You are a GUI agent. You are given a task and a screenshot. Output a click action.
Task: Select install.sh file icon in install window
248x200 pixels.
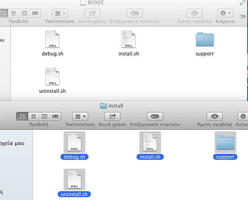click(x=150, y=142)
